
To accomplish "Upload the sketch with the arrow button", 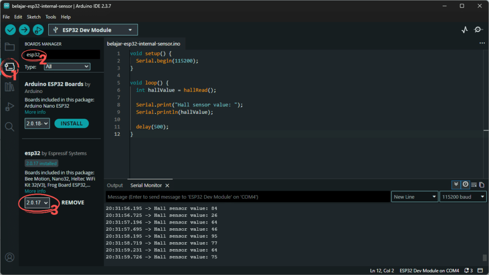I will [x=24, y=30].
